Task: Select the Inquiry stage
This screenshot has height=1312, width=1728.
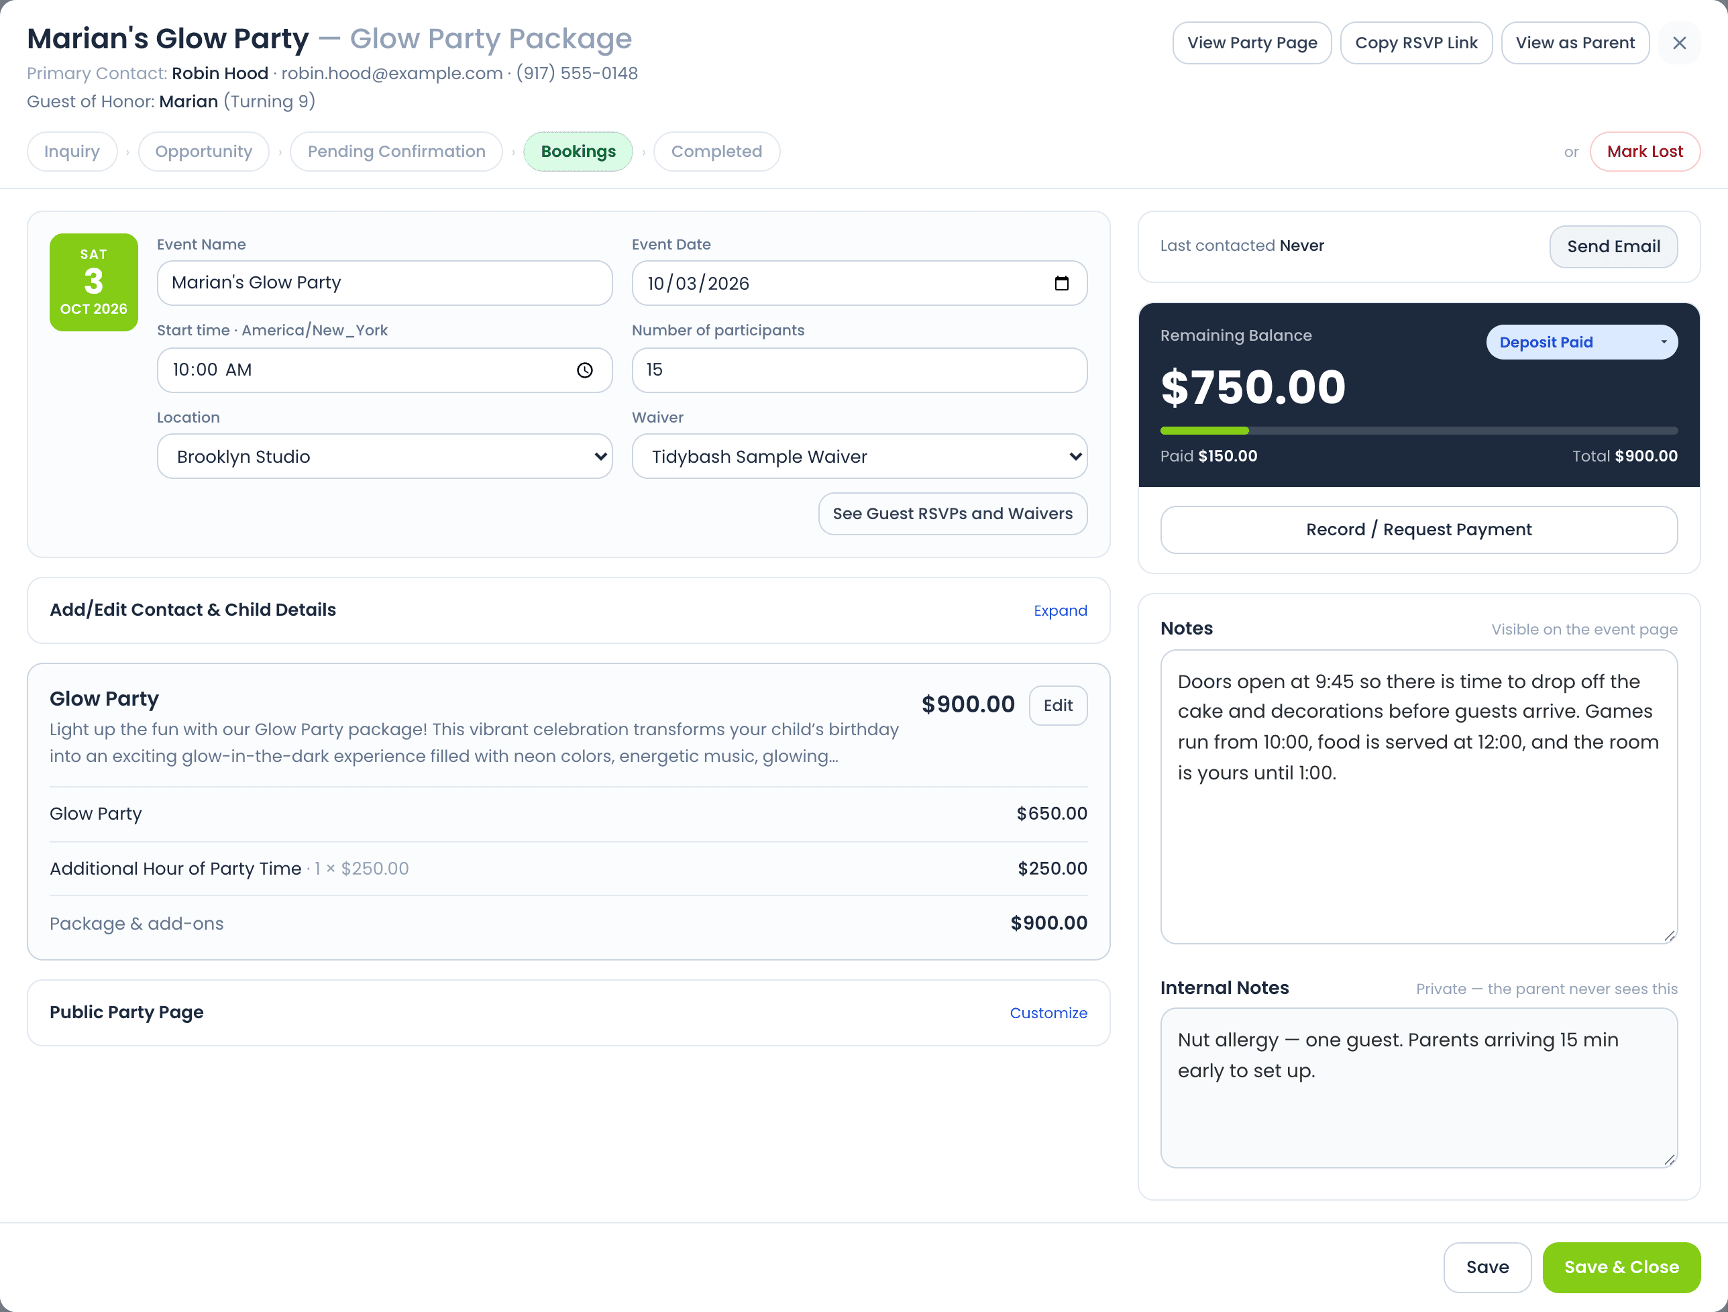Action: tap(72, 152)
